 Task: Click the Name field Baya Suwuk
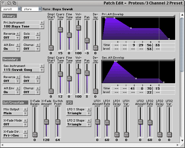(63, 9)
